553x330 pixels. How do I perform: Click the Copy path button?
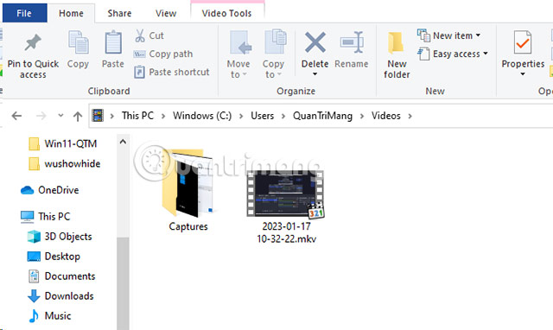(x=163, y=54)
